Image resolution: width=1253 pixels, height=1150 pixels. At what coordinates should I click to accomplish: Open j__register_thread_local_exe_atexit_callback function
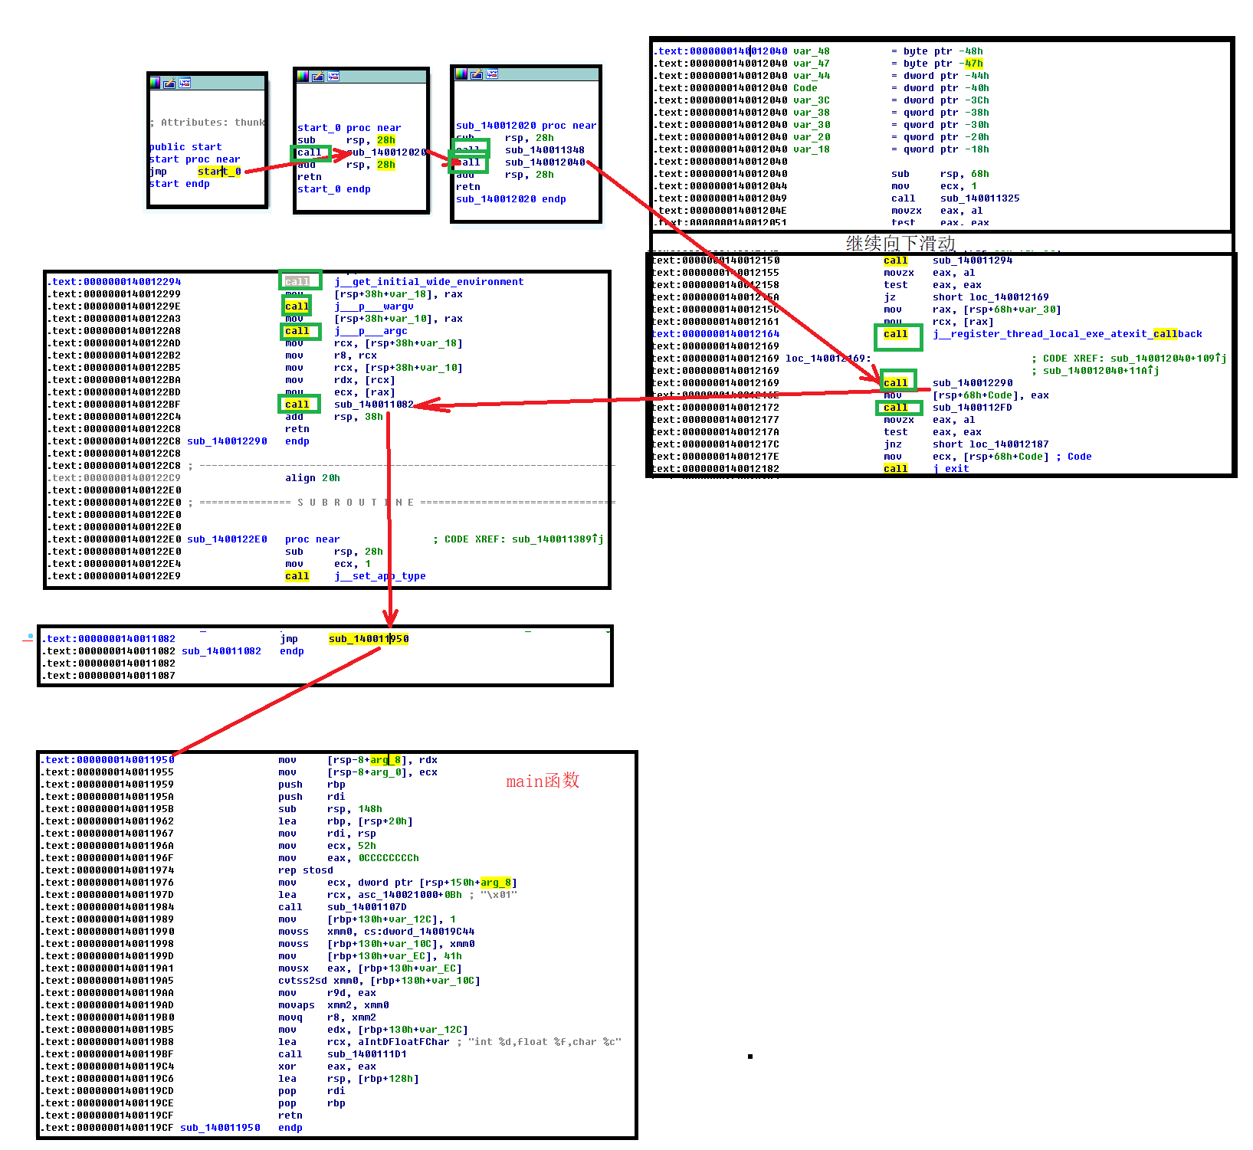pos(1067,334)
